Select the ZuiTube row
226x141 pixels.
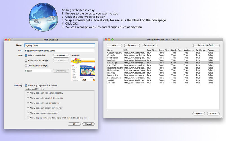pos(163,83)
